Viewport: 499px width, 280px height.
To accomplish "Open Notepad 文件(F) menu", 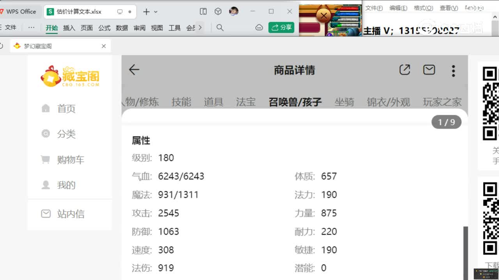I will [x=374, y=8].
